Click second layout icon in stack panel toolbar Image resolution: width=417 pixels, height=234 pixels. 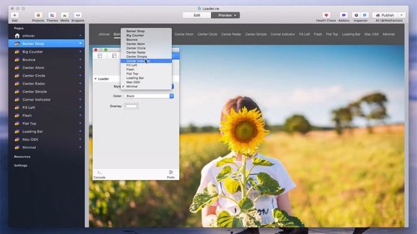(114, 56)
